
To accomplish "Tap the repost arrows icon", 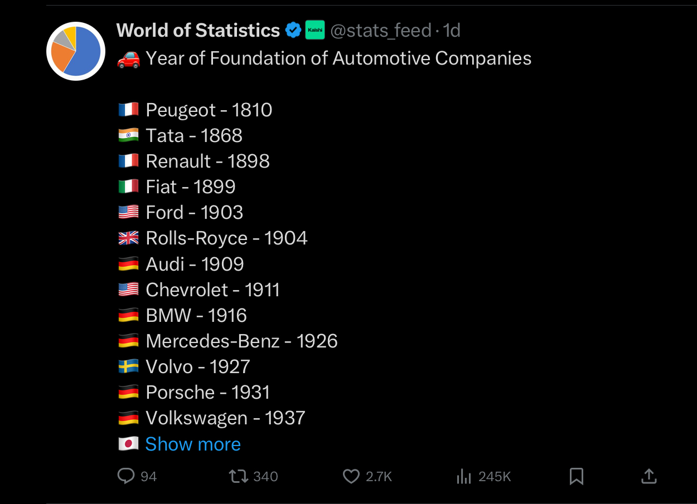I will 239,476.
